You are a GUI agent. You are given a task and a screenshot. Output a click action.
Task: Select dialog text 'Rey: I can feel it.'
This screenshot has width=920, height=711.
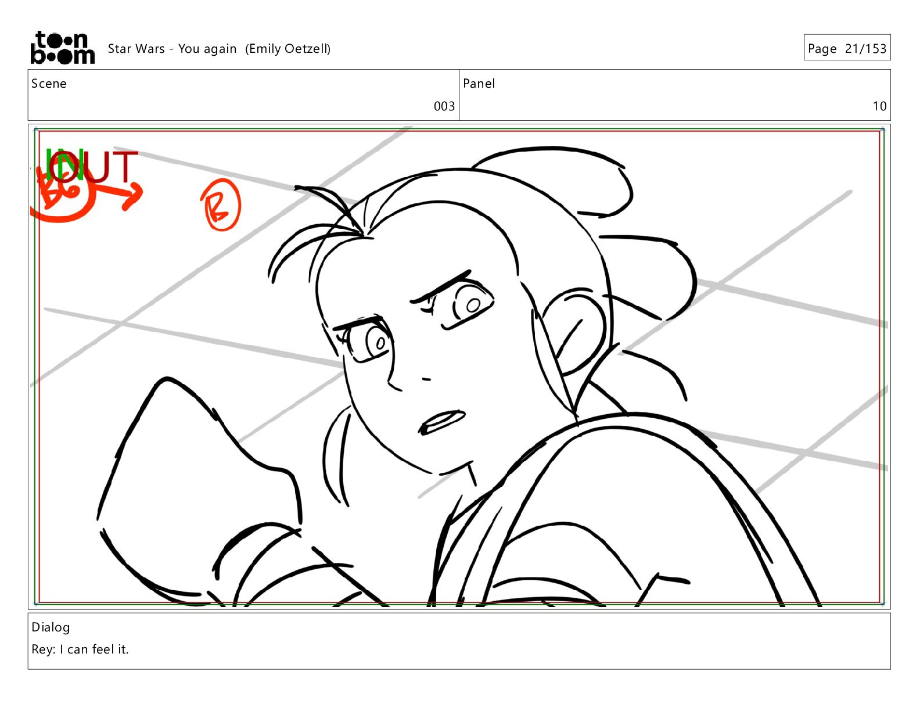(80, 649)
